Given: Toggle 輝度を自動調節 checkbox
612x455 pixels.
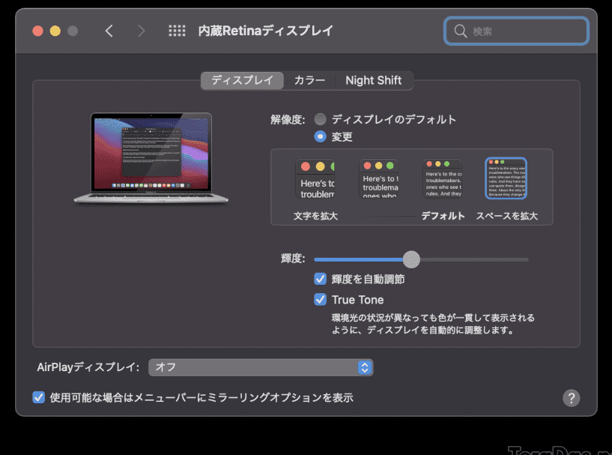Looking at the screenshot, I should [x=321, y=279].
